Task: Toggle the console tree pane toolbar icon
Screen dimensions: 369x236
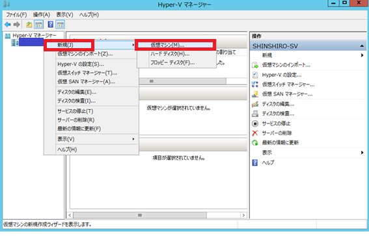Action: click(39, 25)
